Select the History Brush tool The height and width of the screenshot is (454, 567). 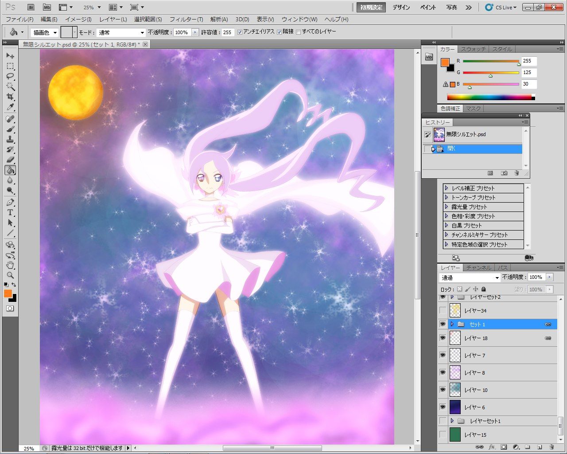10,149
